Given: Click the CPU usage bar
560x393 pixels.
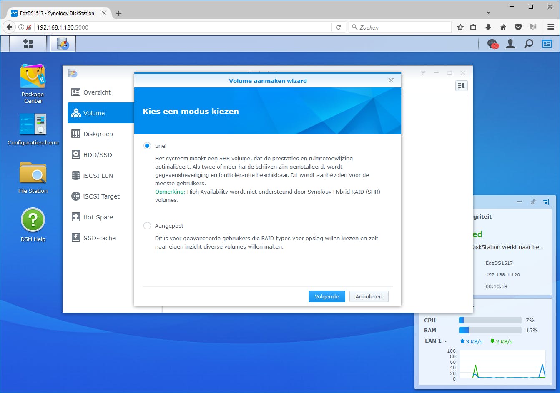Looking at the screenshot, I should (x=490, y=320).
